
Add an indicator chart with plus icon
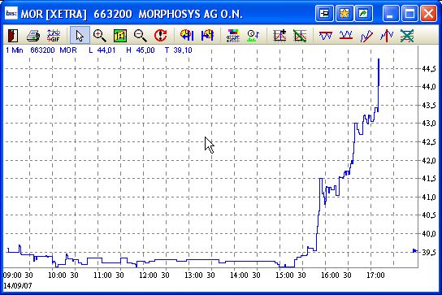coord(280,36)
